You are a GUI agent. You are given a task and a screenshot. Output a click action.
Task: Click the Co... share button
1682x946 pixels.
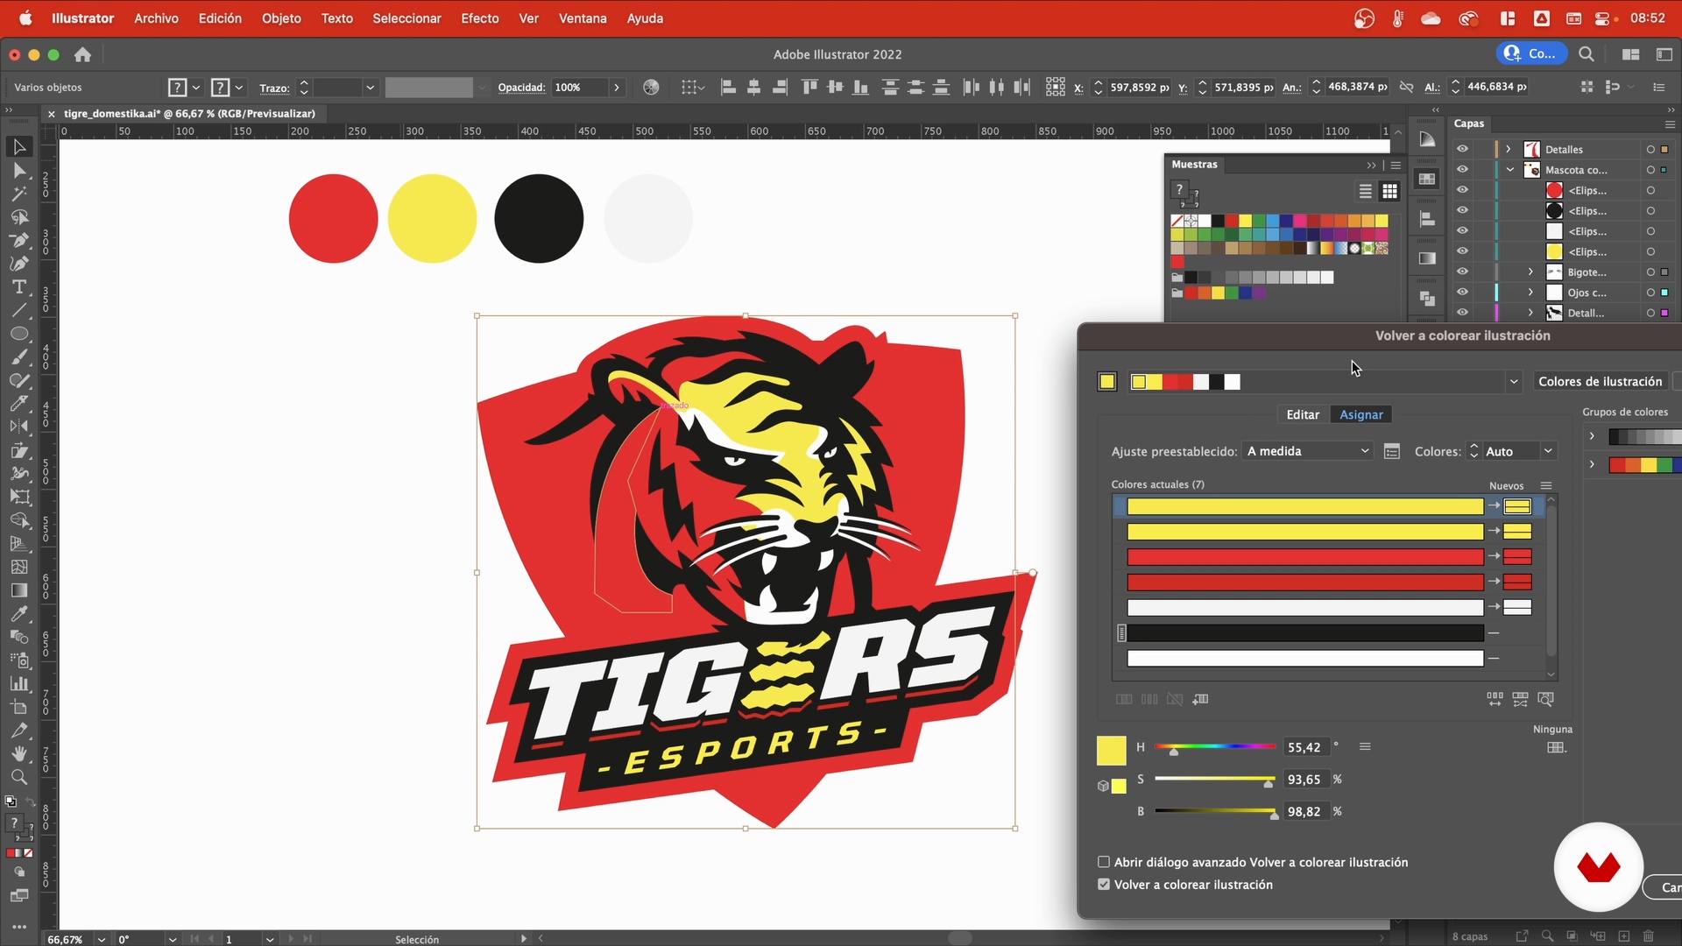tap(1531, 54)
